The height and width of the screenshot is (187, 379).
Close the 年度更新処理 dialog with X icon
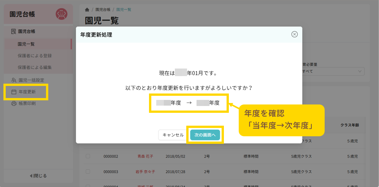294,34
